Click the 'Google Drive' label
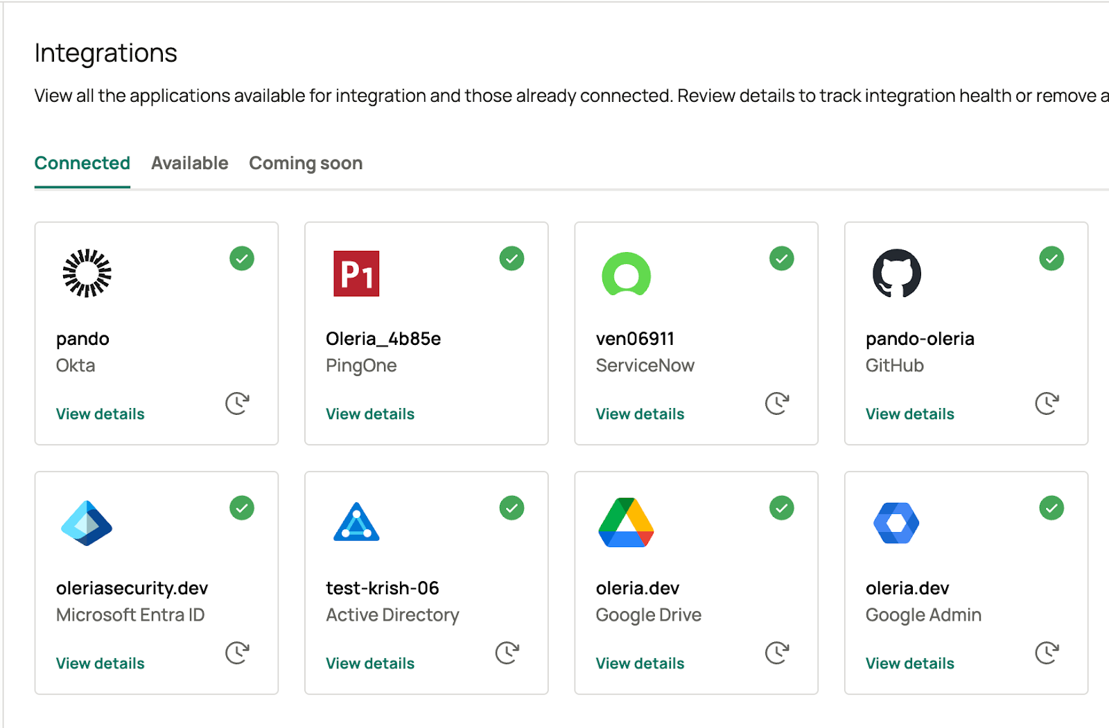 (x=649, y=616)
